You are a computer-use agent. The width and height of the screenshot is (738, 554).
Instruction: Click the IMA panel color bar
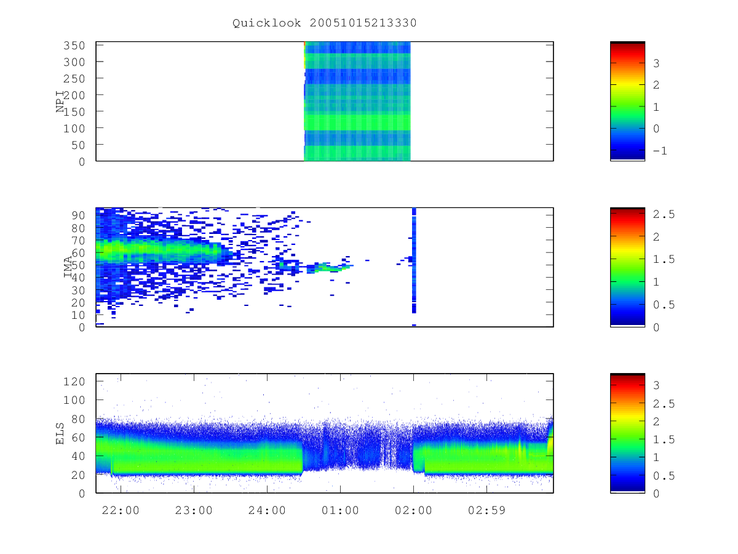[627, 267]
